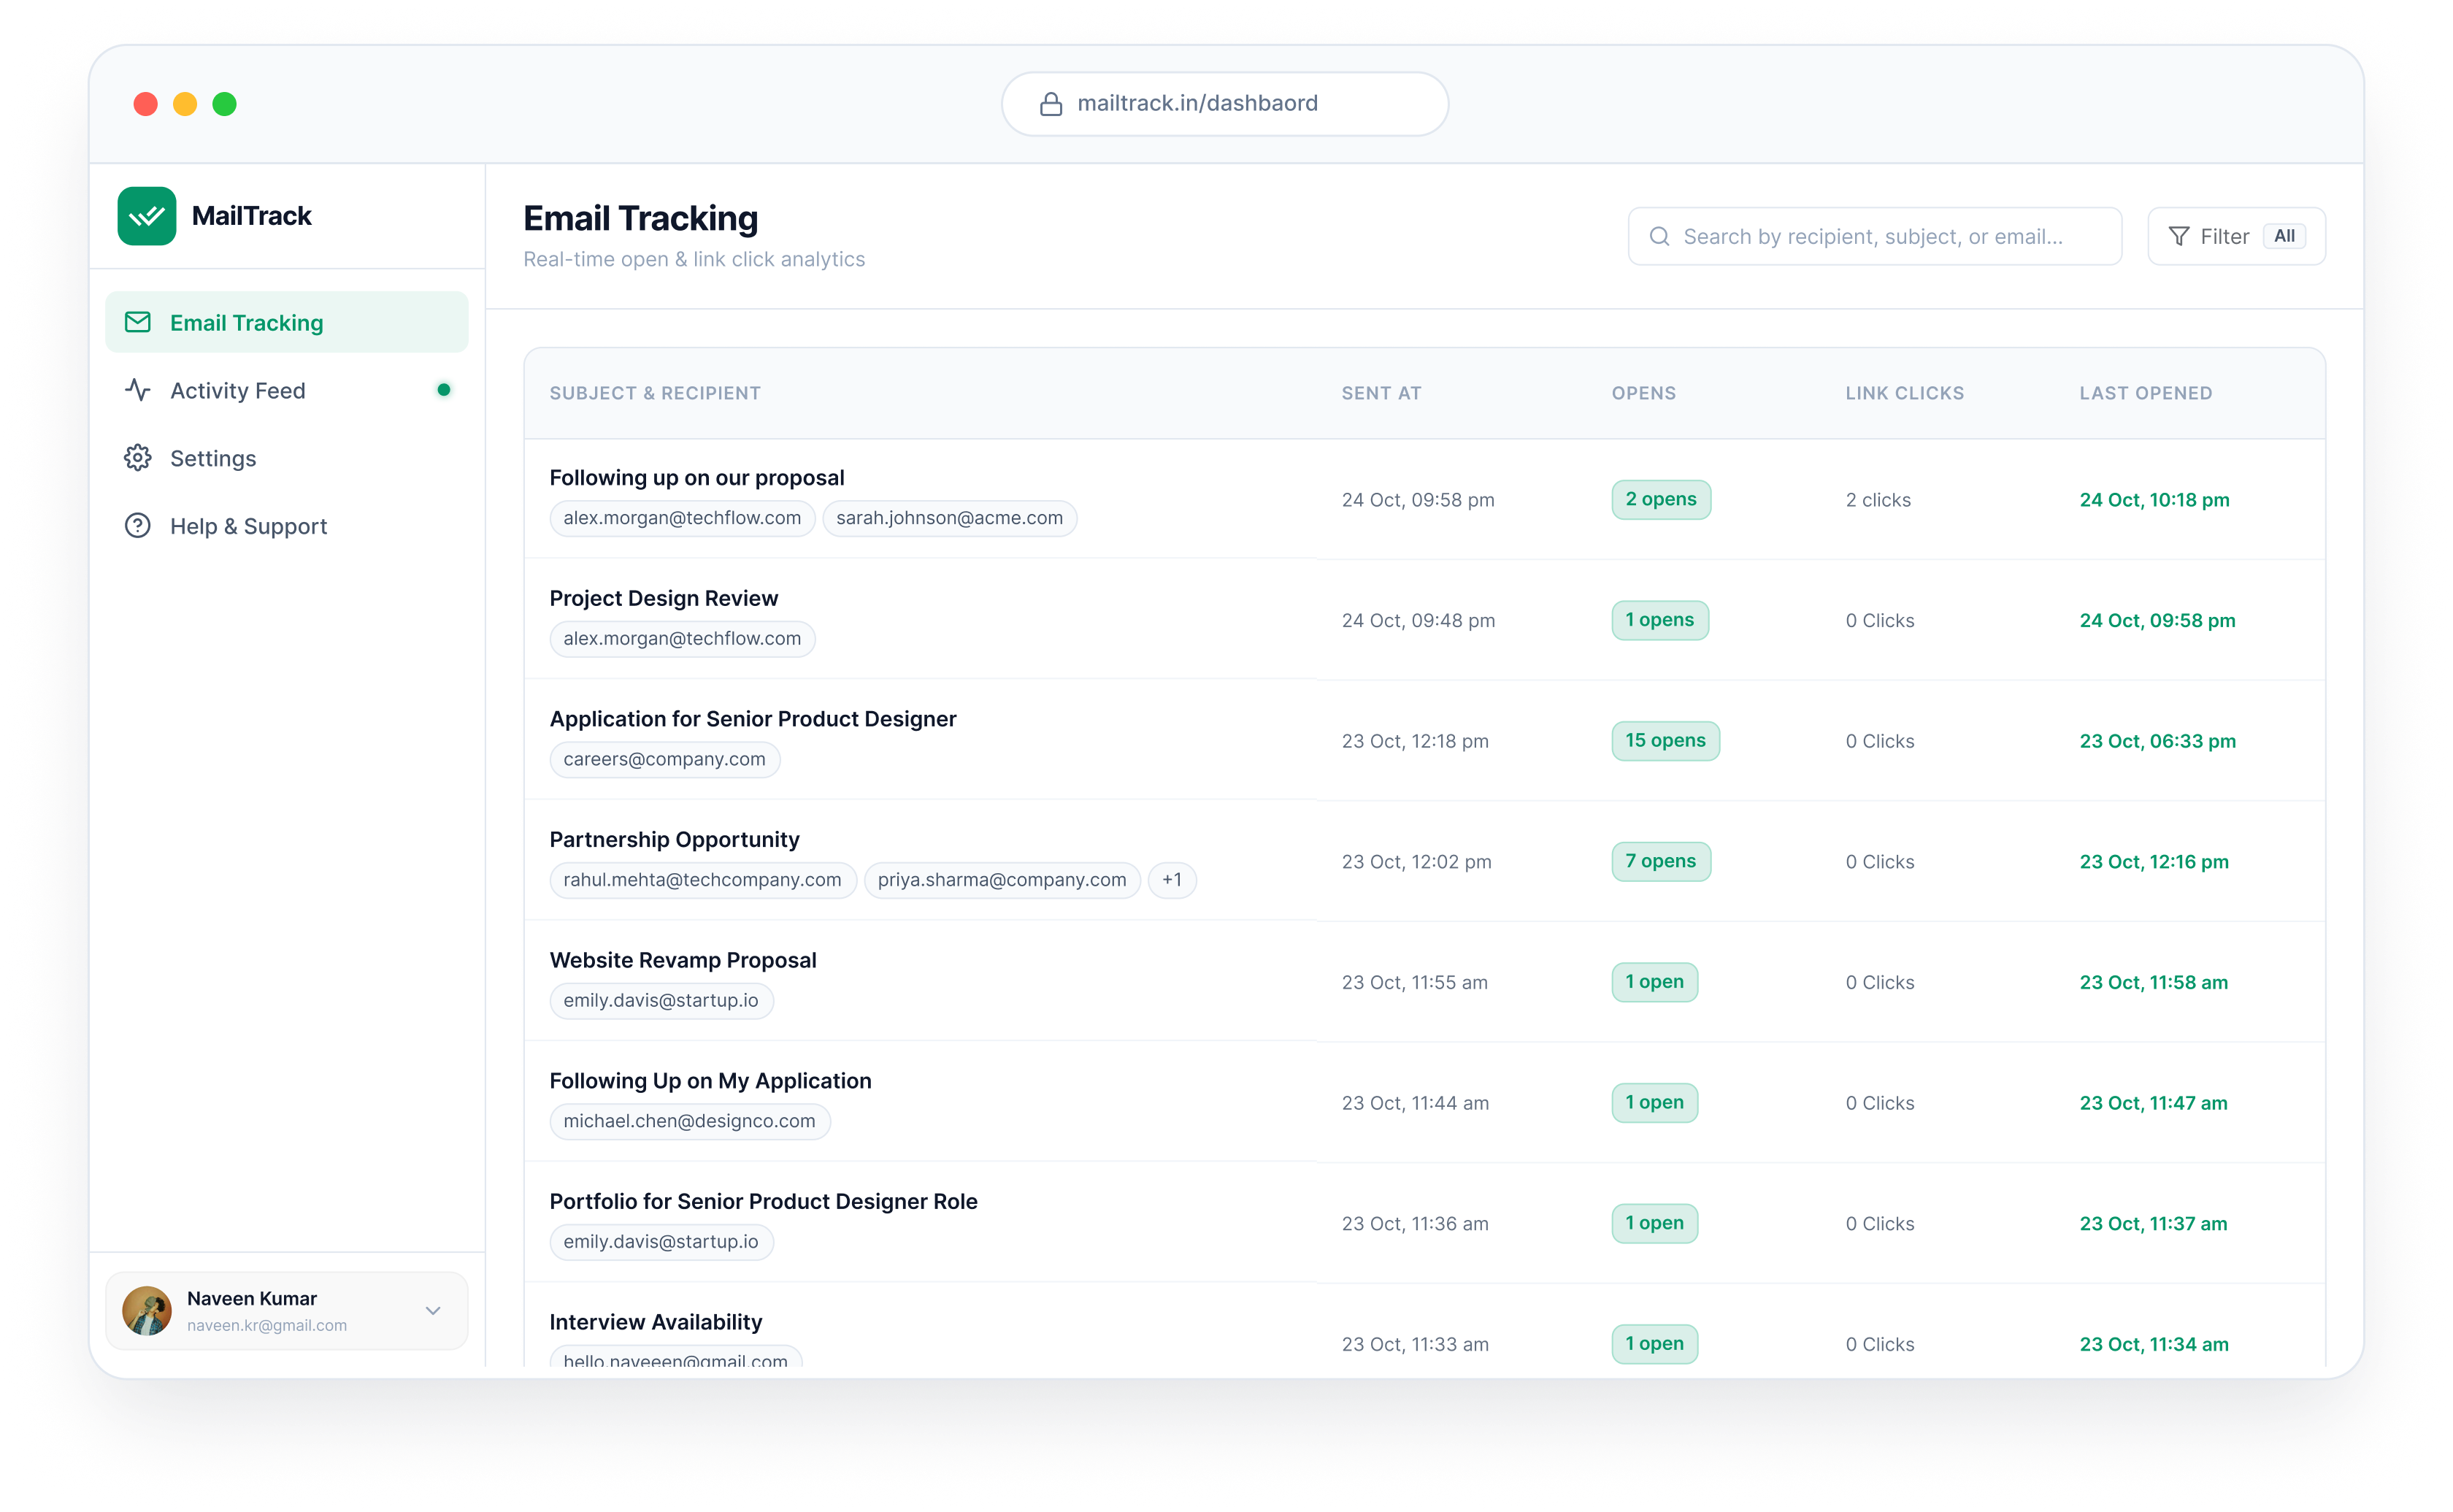
Task: Click the 2 clicks link count
Action: (1877, 500)
